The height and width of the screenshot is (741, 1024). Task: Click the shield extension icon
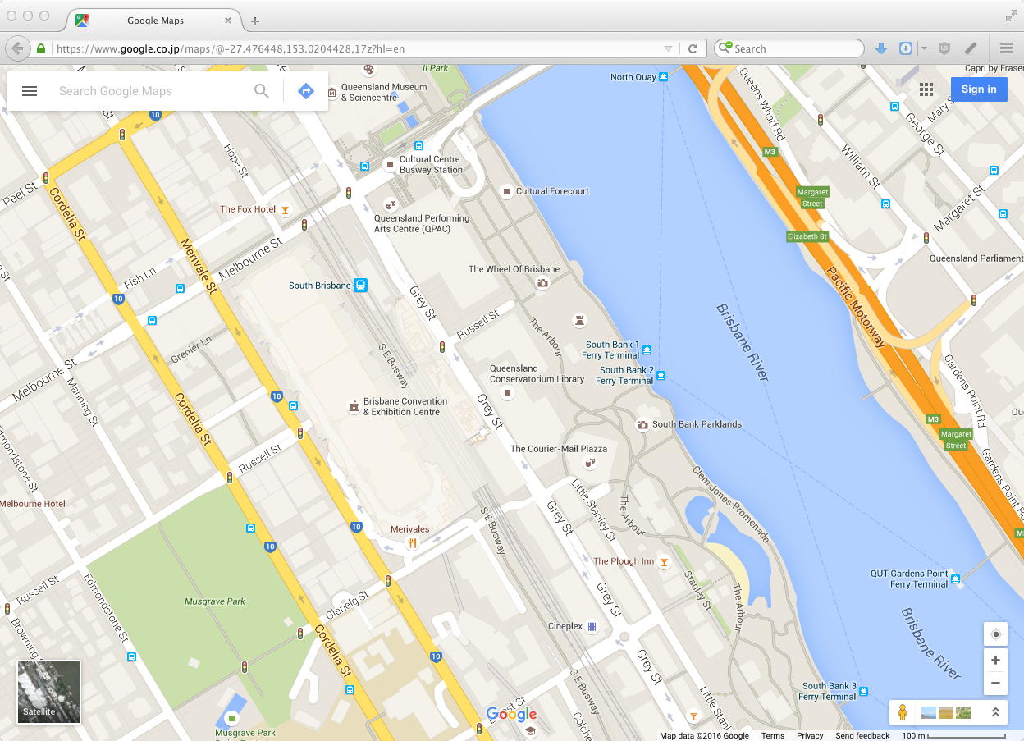(x=944, y=48)
